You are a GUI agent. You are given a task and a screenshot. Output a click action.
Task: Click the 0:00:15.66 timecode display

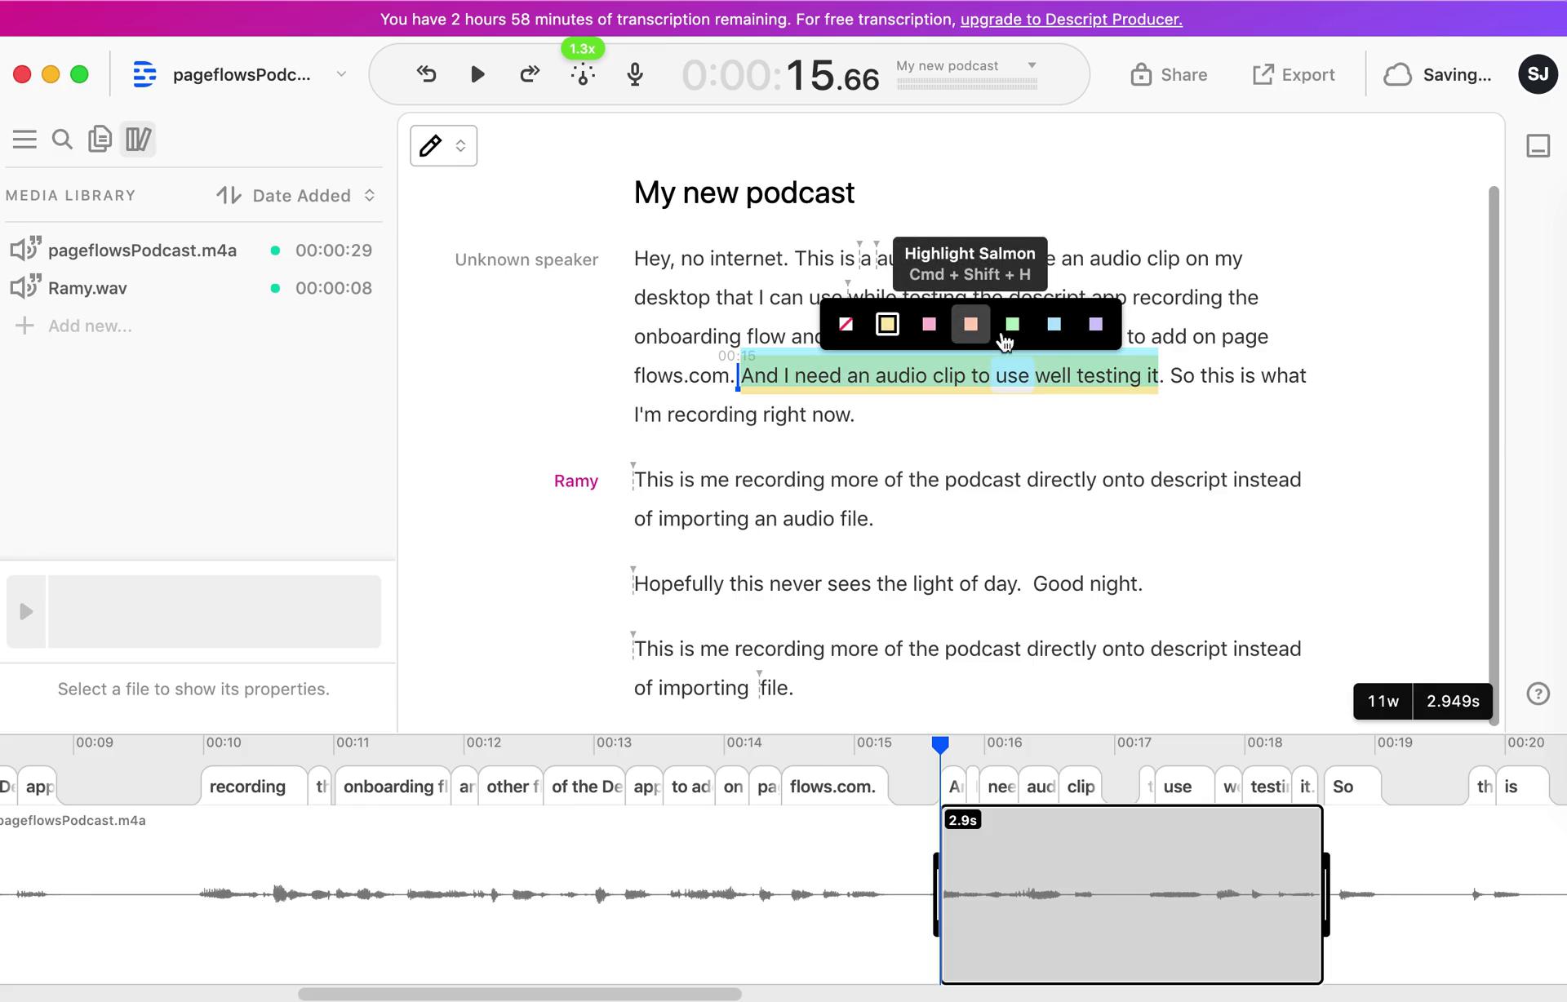tap(780, 75)
